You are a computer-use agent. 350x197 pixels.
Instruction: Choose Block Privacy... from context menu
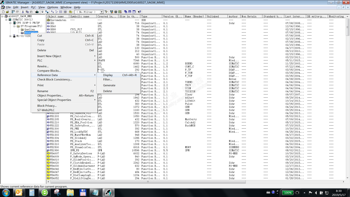click(64, 106)
